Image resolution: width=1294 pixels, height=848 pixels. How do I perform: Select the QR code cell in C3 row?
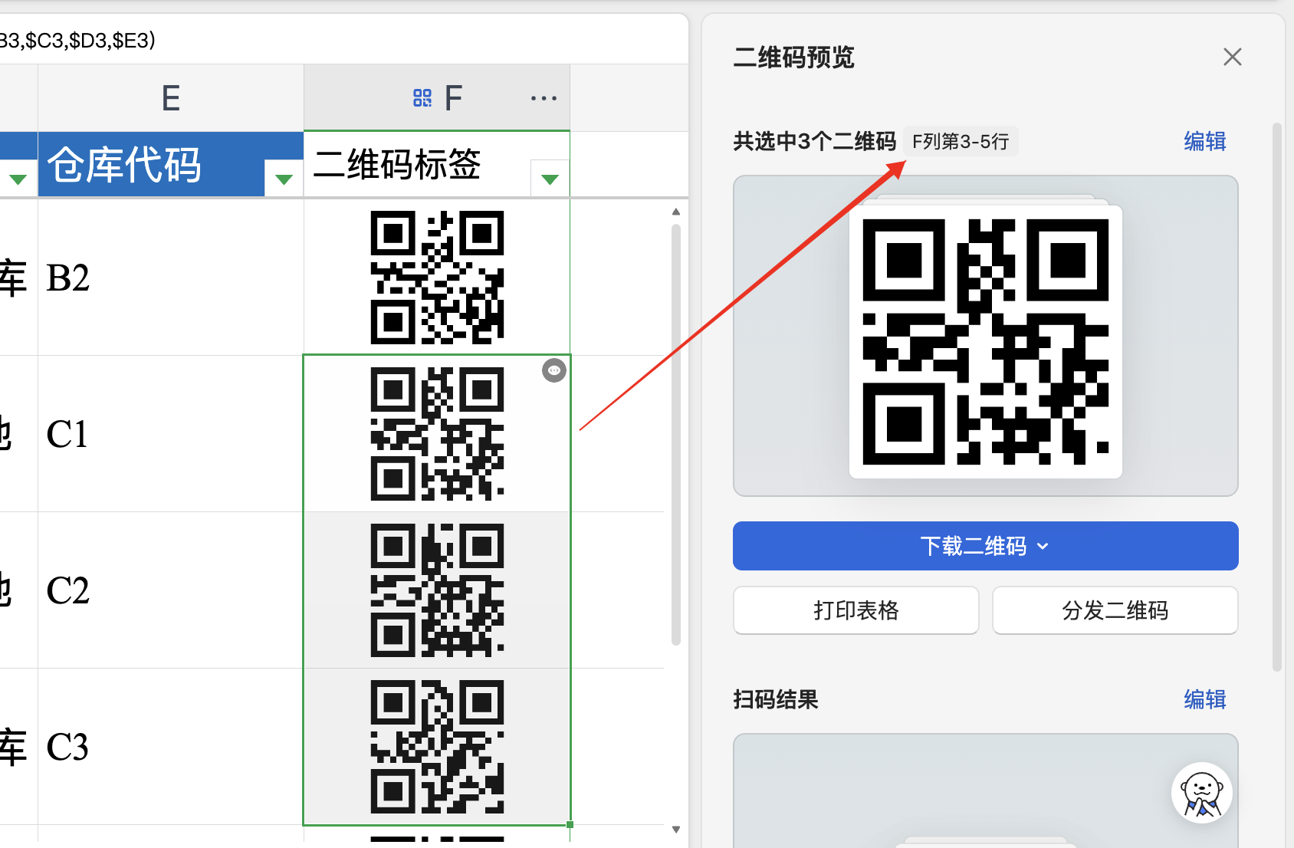(x=437, y=747)
